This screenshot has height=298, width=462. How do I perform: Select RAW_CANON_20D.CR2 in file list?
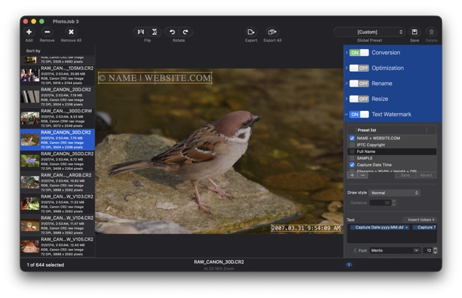click(x=58, y=97)
